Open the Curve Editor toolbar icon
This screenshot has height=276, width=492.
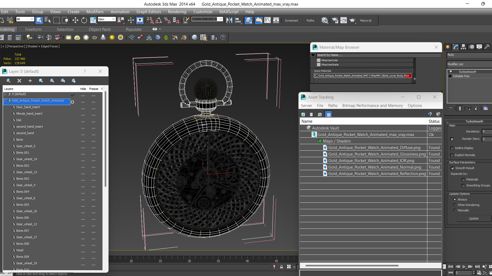coord(267,20)
